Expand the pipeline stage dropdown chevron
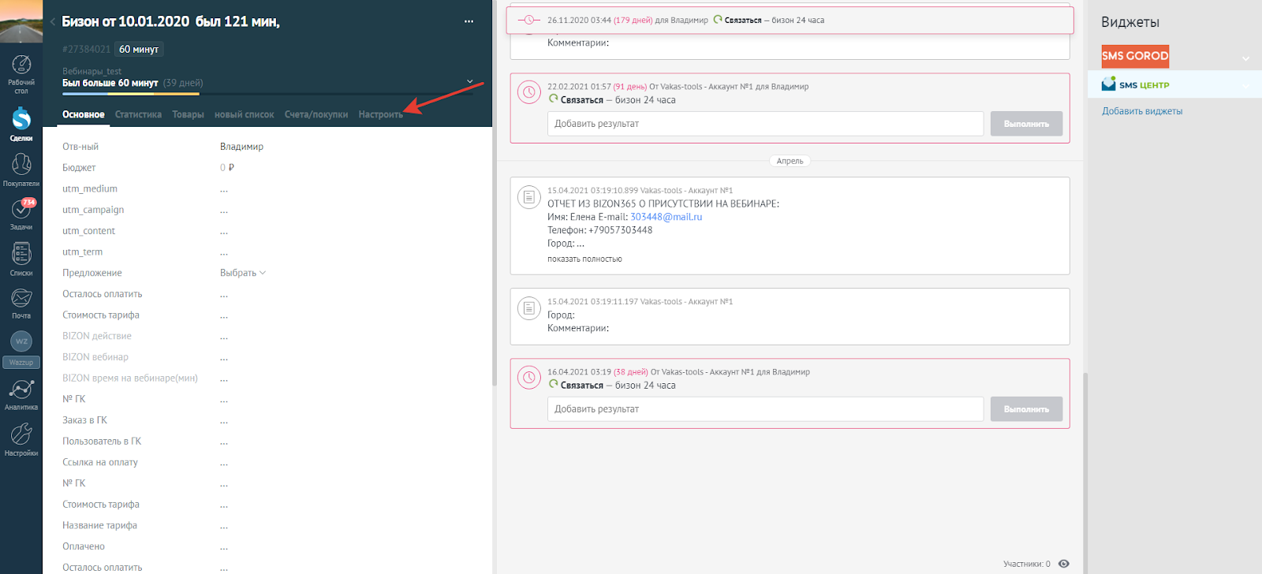Viewport: 1262px width, 574px height. [x=470, y=81]
